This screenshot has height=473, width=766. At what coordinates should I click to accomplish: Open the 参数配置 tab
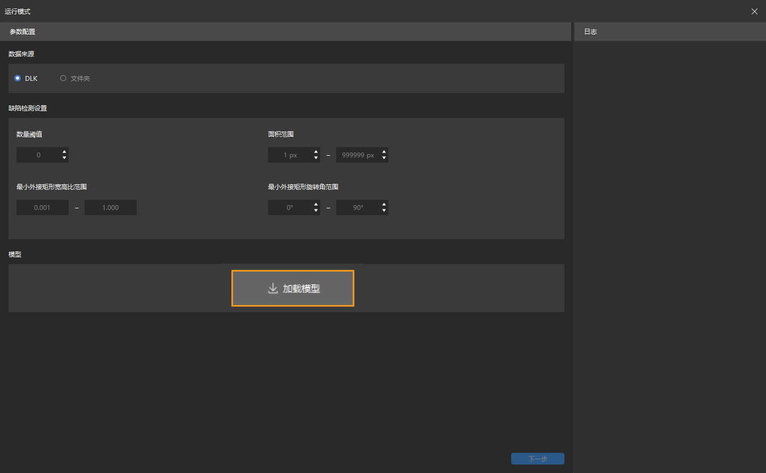[22, 32]
